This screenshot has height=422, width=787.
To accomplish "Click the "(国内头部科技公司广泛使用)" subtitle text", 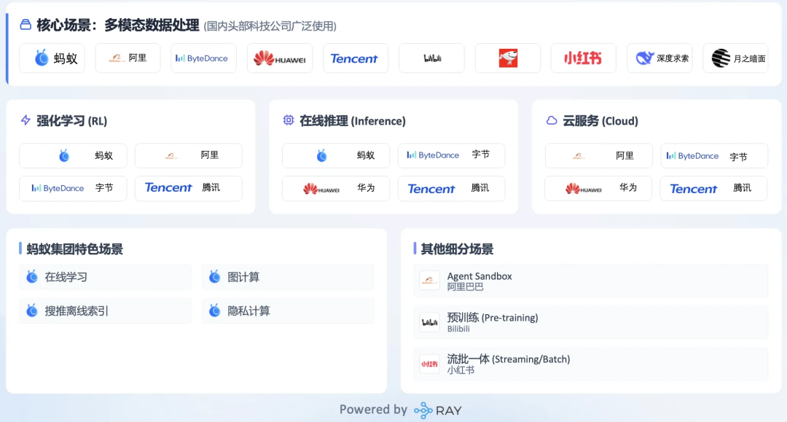I will coord(270,26).
